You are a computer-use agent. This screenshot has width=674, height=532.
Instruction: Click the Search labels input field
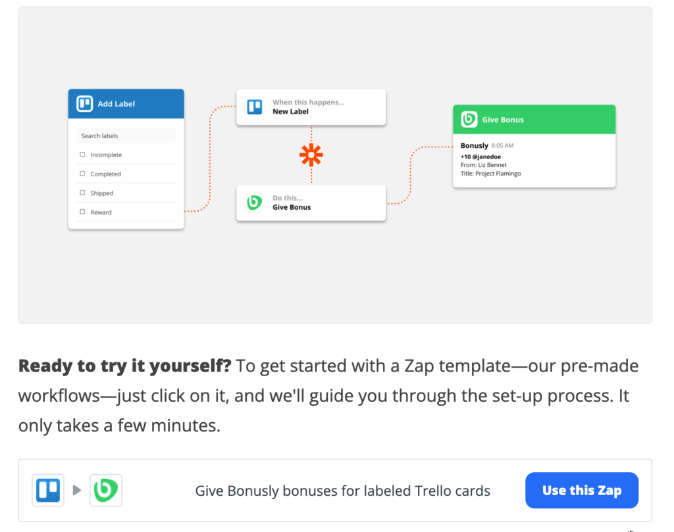tap(125, 135)
